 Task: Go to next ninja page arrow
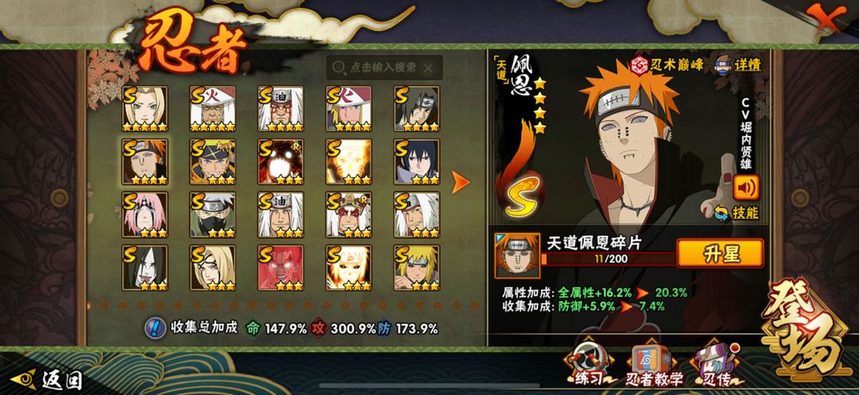point(461,182)
